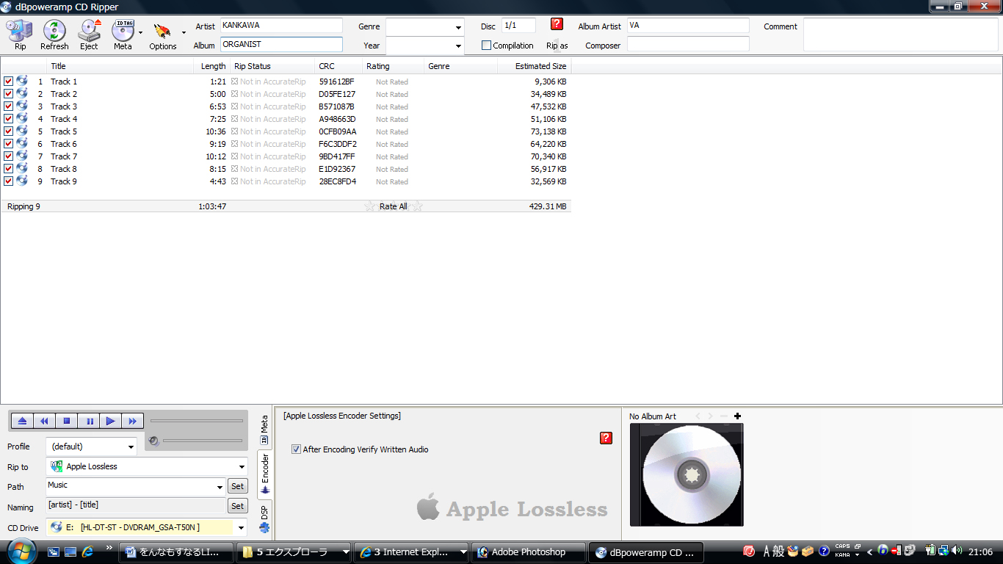Viewport: 1003px width, 564px height.
Task: Add album art with the plus icon
Action: click(737, 416)
